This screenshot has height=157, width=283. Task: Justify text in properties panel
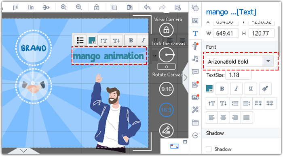[x=247, y=118]
